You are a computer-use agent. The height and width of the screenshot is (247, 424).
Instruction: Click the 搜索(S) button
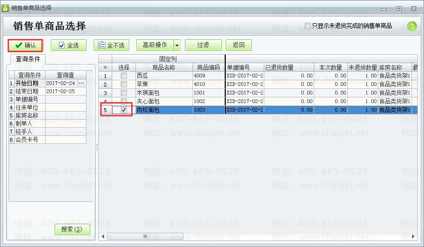72,229
